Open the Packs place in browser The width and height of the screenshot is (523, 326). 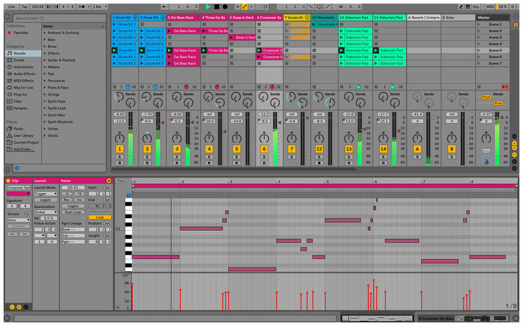18,128
